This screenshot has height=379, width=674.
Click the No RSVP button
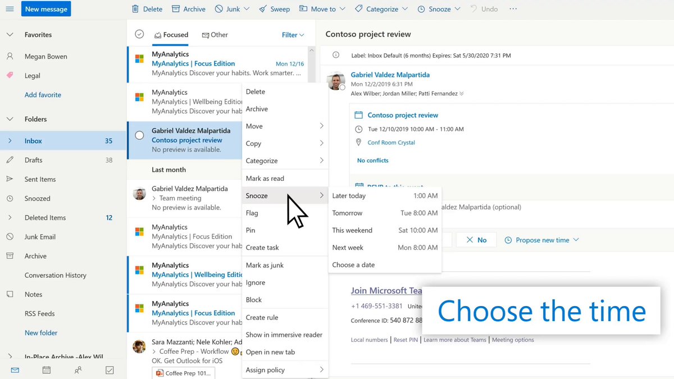pos(476,240)
